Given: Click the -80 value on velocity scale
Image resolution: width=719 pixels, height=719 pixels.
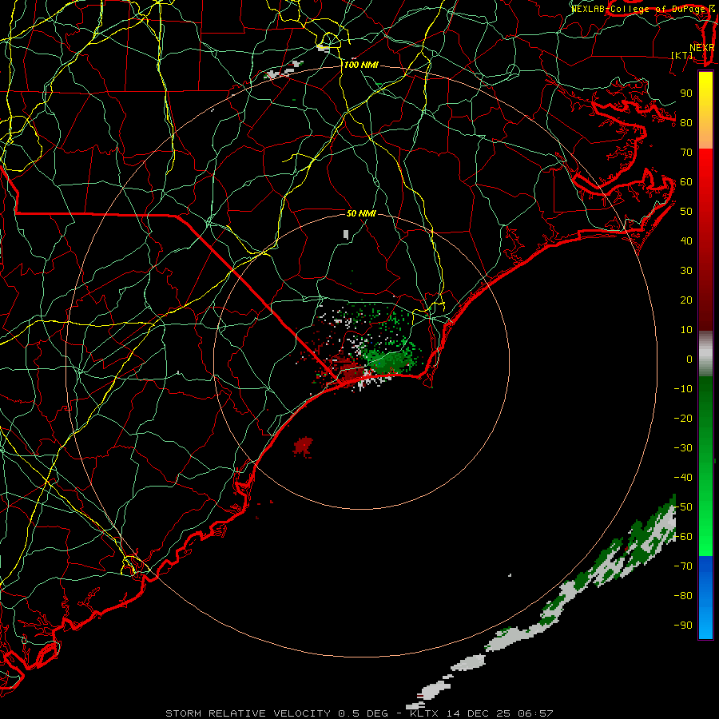Looking at the screenshot, I should [x=683, y=596].
